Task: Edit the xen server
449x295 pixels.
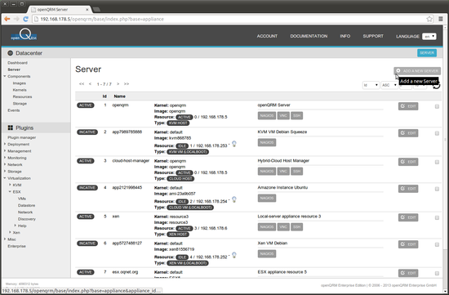Action: (x=408, y=217)
